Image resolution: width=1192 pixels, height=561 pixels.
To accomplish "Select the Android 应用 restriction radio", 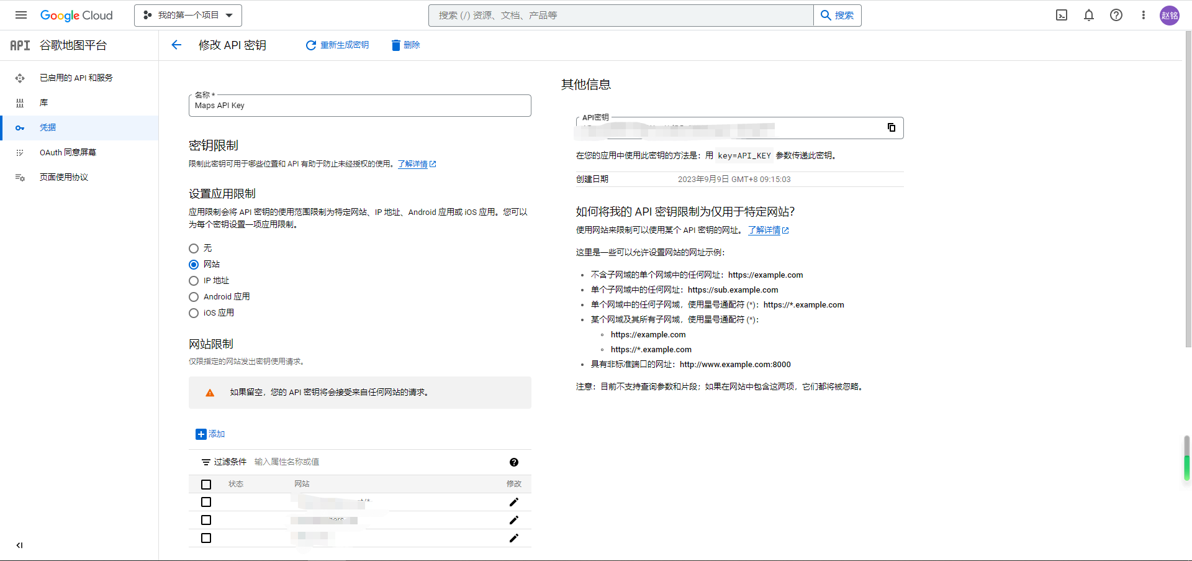I will coord(194,296).
